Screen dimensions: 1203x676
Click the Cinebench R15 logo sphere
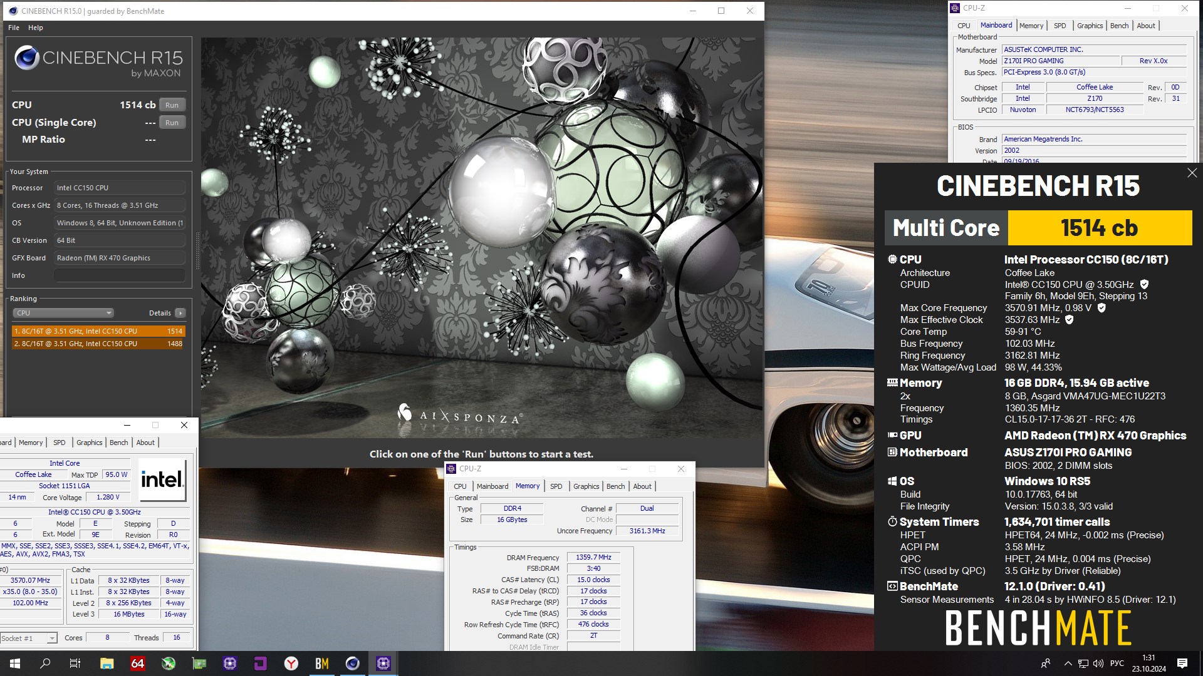point(27,58)
